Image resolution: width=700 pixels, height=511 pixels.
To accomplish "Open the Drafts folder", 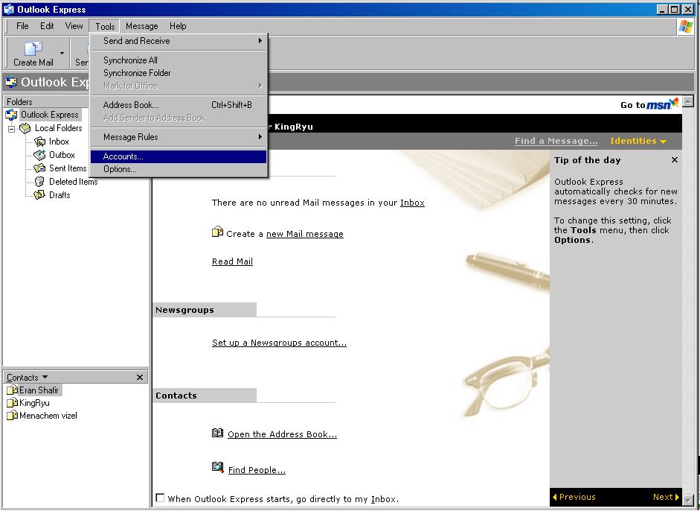I will click(60, 195).
